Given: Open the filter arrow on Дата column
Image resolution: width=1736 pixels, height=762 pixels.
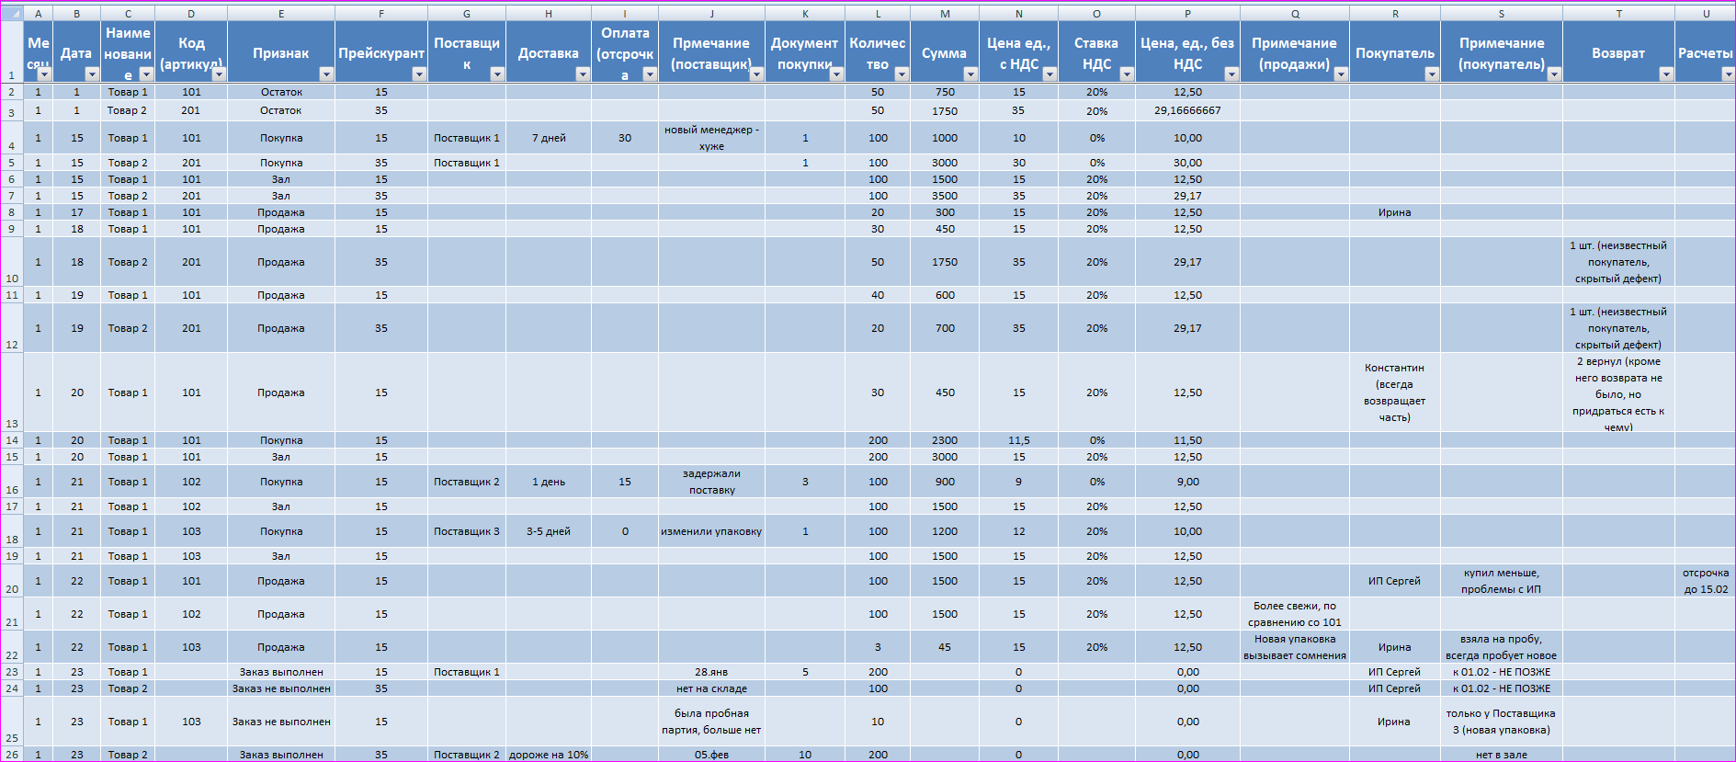Looking at the screenshot, I should coord(91,74).
